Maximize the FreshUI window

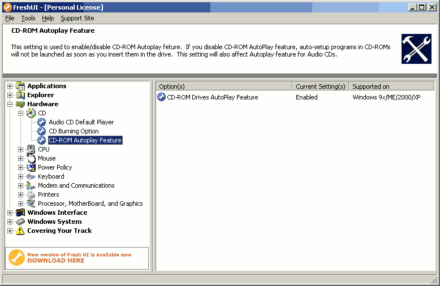pyautogui.click(x=422, y=7)
